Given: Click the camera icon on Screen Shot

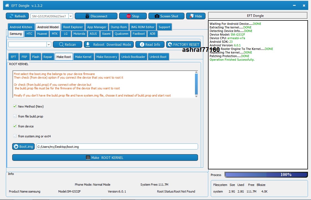Looking at the screenshot, I should (x=157, y=16).
